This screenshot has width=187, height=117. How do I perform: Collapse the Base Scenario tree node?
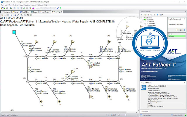click(x=141, y=18)
